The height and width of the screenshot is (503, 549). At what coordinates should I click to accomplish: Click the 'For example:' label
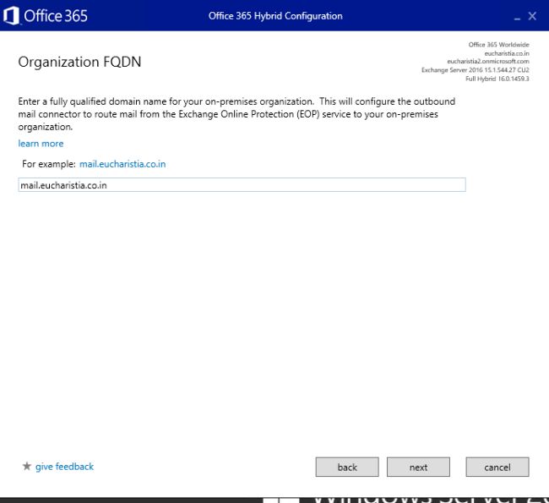click(x=49, y=164)
